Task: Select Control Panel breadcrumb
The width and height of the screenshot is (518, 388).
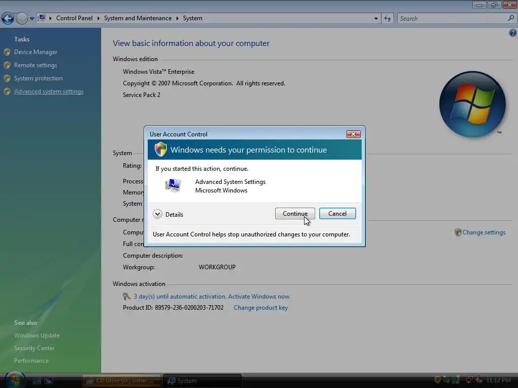Action: 74,18
